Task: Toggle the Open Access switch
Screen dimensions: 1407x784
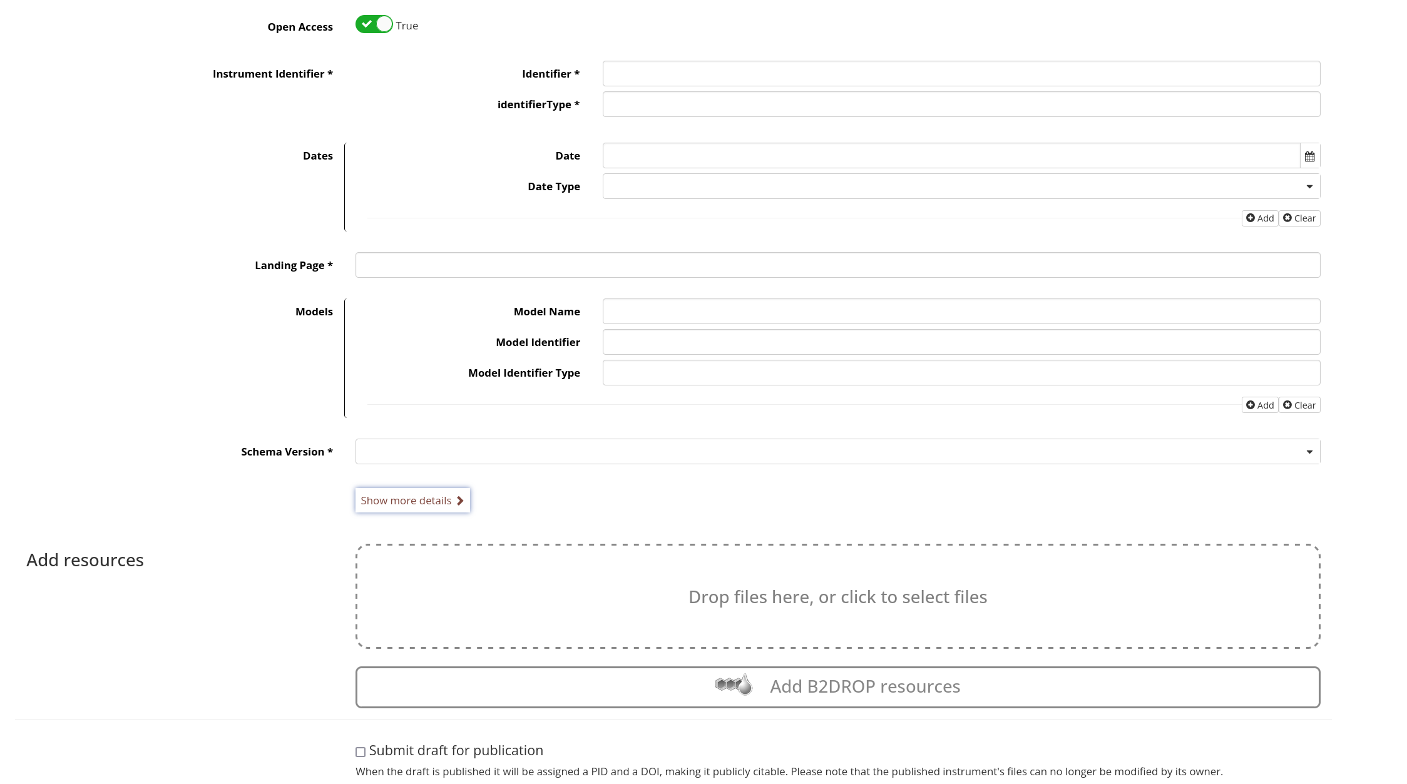Action: tap(374, 24)
